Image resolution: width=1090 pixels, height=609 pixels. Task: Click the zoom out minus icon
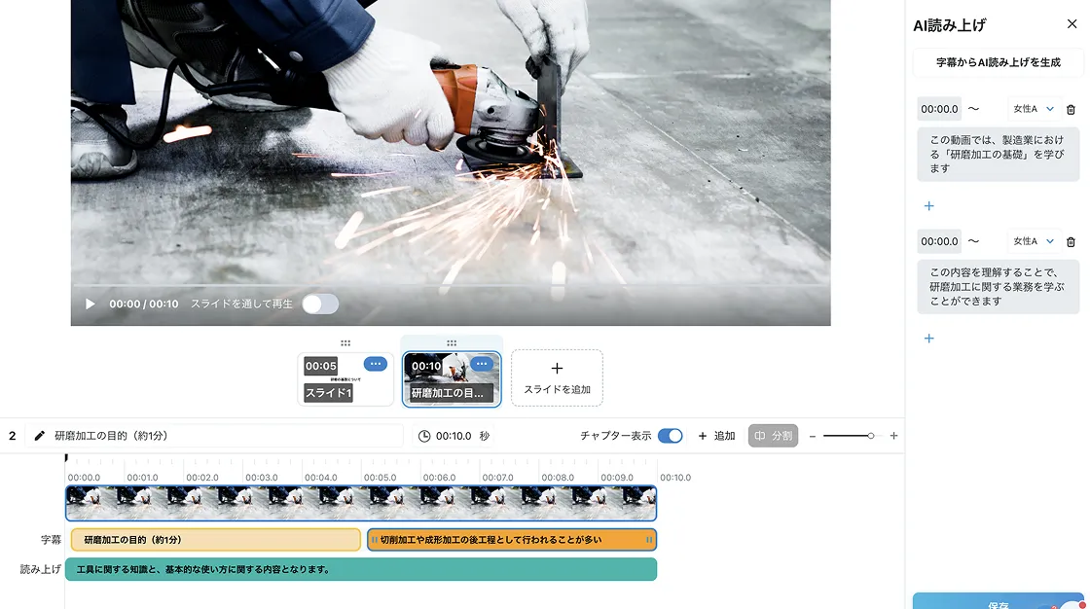pos(813,436)
